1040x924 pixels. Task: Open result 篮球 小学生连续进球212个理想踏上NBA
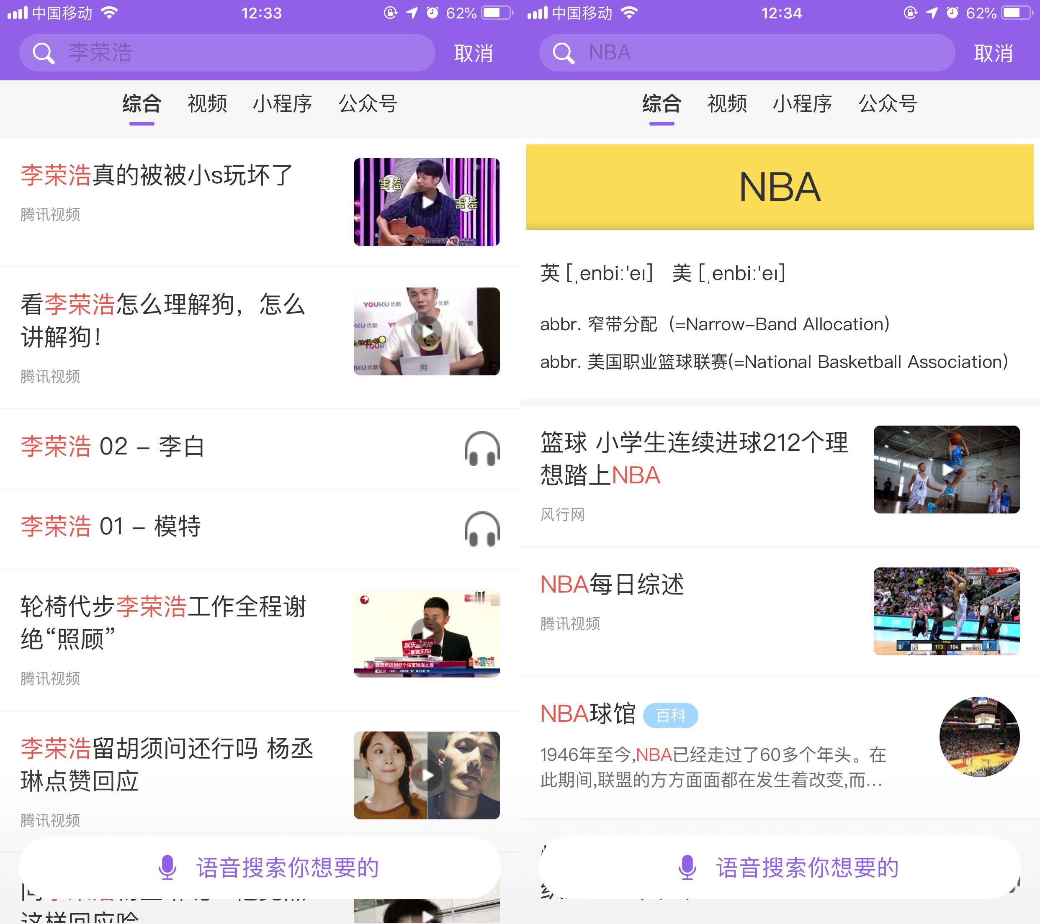click(x=694, y=459)
